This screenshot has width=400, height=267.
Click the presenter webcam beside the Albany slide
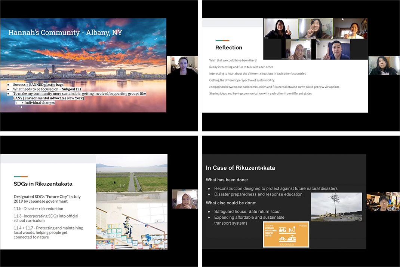[x=182, y=65]
